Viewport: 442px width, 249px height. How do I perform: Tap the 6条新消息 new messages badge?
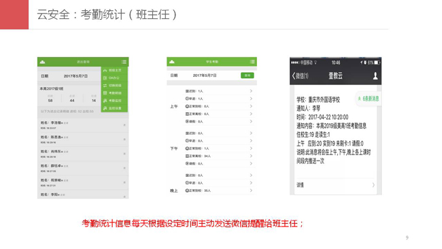pyautogui.click(x=369, y=99)
